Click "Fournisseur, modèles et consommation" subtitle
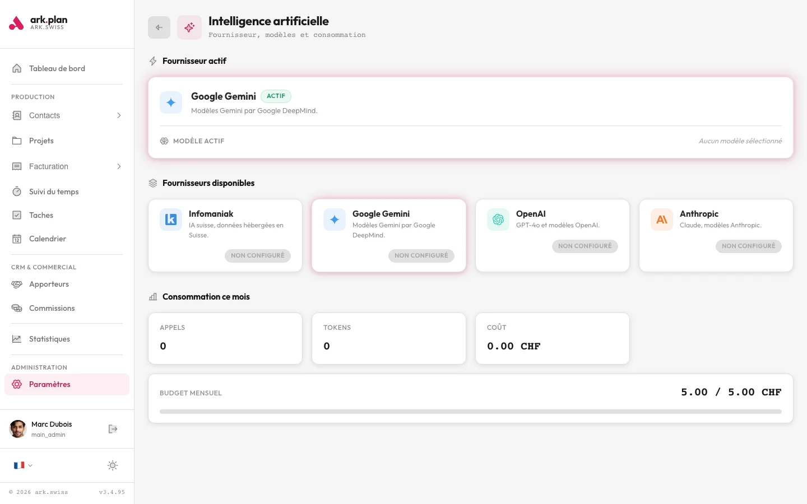The height and width of the screenshot is (504, 807). pyautogui.click(x=287, y=35)
